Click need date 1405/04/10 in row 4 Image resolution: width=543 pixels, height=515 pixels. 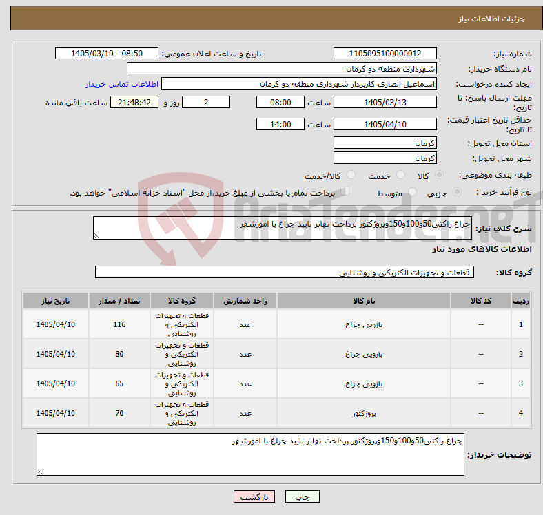[x=56, y=413]
